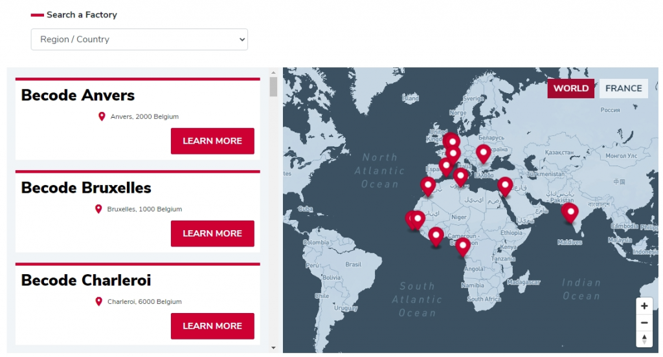Viewport: 663px width, 357px height.
Task: Click Learn More for Becode Anvers
Action: 212,141
